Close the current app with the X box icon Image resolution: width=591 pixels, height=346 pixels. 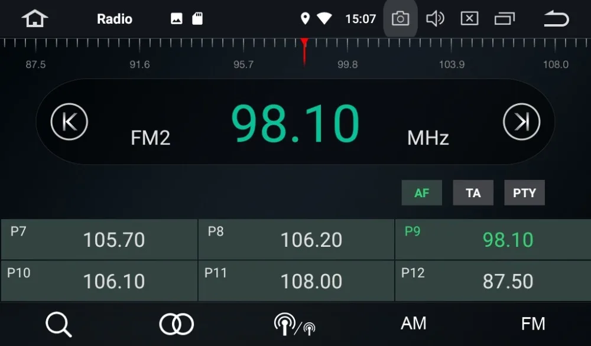[470, 18]
